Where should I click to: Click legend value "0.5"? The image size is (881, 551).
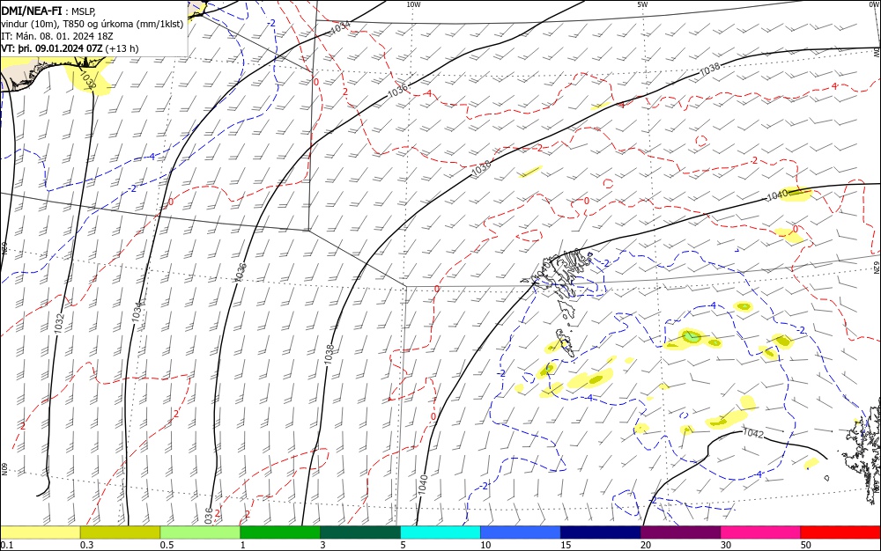pos(167,545)
